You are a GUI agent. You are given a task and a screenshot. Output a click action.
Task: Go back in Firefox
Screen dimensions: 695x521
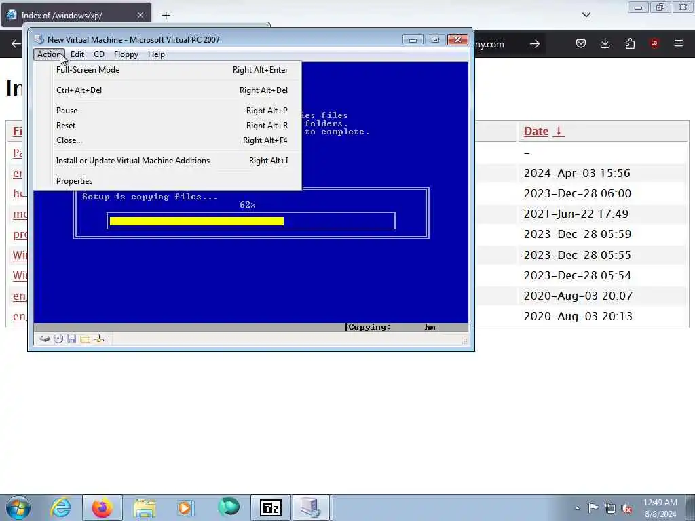(x=16, y=43)
